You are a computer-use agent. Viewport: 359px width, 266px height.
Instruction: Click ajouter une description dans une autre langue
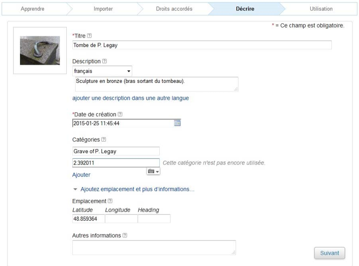(x=130, y=98)
